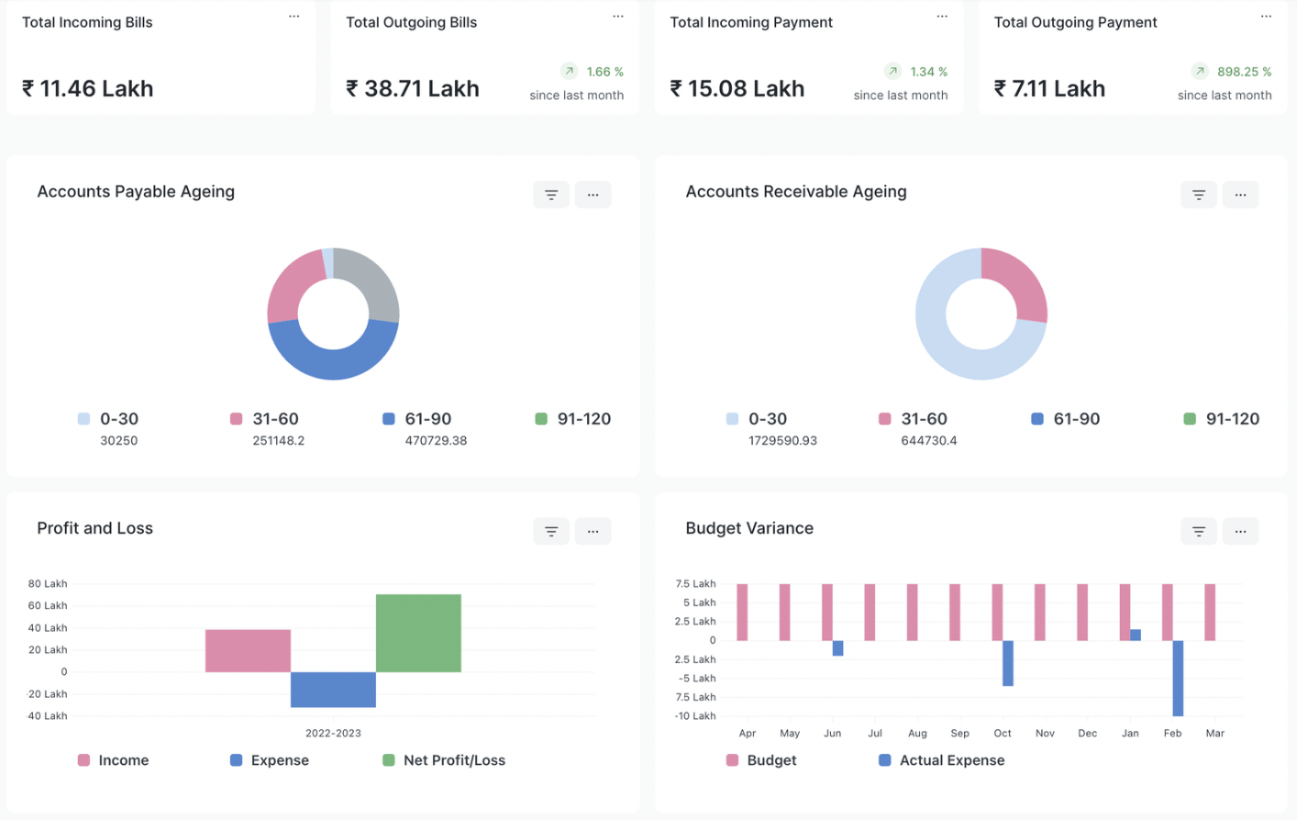Toggle Income series in Profit and Loss legend
The height and width of the screenshot is (820, 1297).
pos(113,760)
